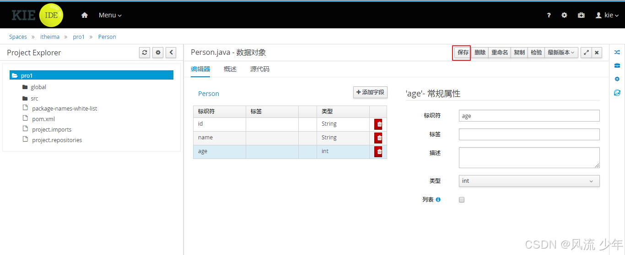Click the 复制 copy button
The width and height of the screenshot is (625, 255).
click(519, 53)
